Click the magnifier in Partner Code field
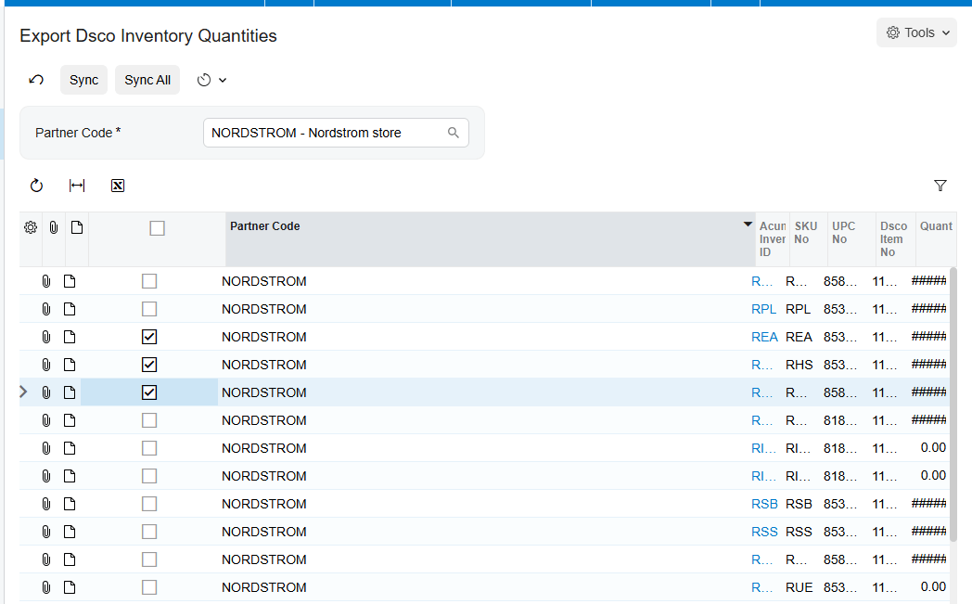This screenshot has width=972, height=604. coord(454,133)
